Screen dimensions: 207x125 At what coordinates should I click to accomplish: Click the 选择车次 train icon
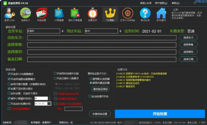click(26, 14)
